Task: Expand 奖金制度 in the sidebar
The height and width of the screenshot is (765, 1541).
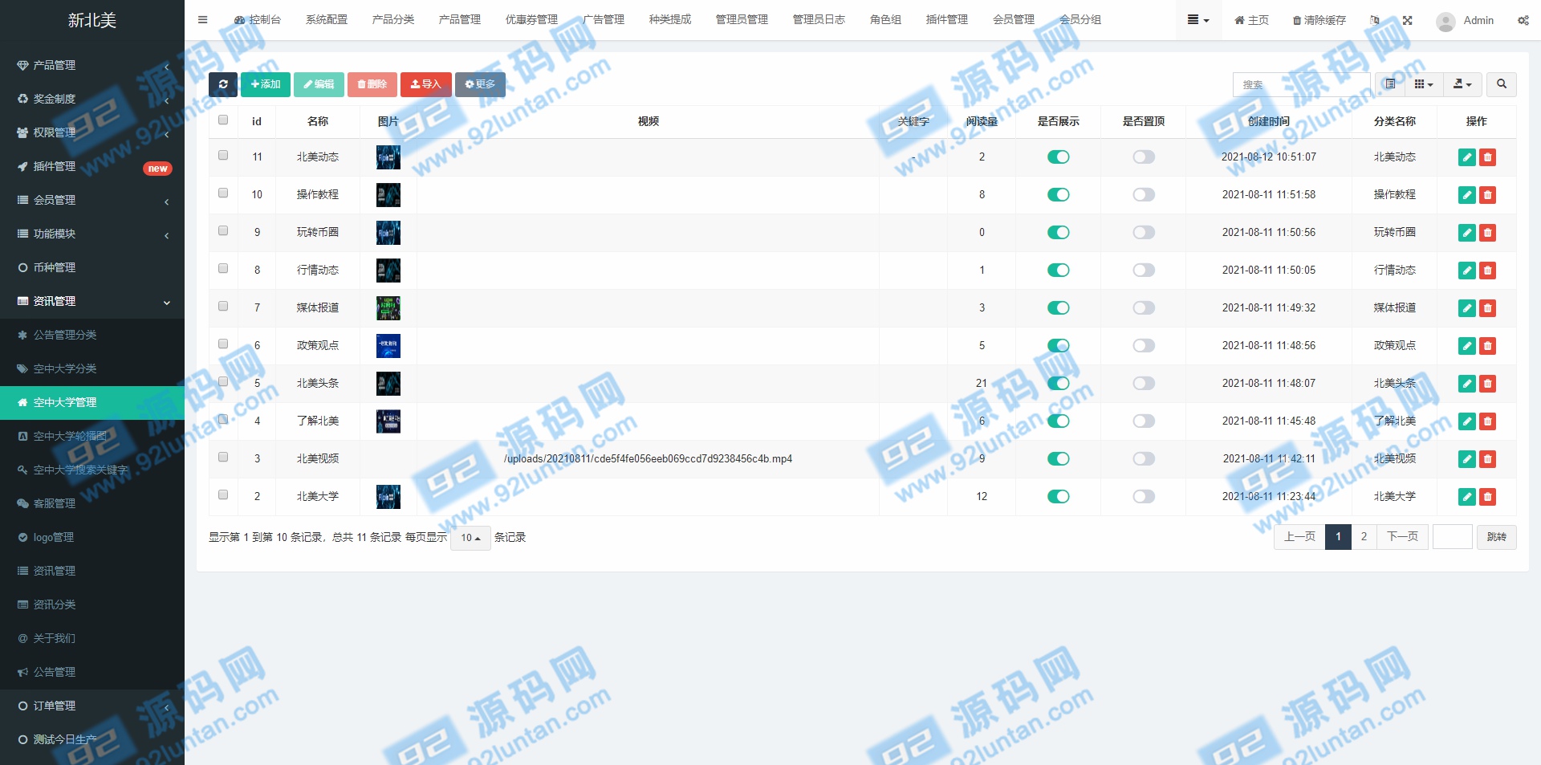Action: [x=92, y=99]
